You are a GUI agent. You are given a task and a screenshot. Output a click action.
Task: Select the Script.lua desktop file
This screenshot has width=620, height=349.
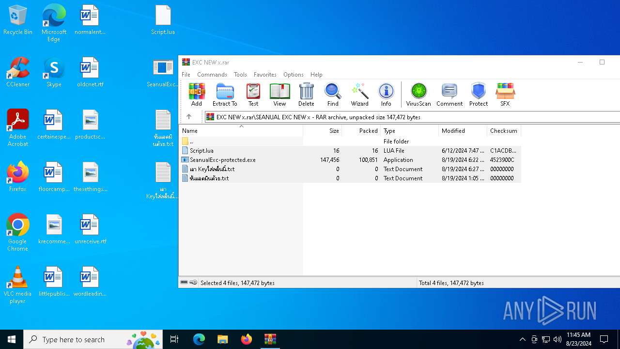163,20
